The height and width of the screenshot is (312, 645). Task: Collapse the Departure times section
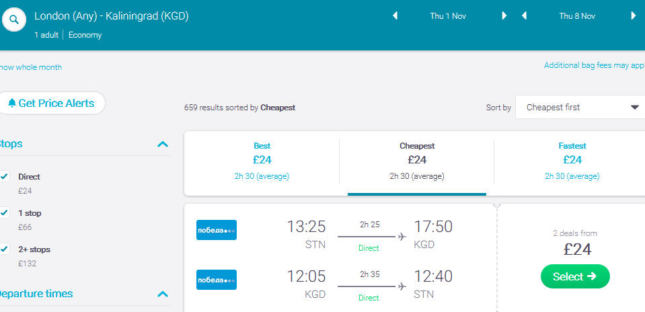[163, 294]
